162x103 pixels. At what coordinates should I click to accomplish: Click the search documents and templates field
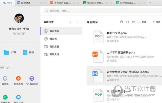(103, 11)
